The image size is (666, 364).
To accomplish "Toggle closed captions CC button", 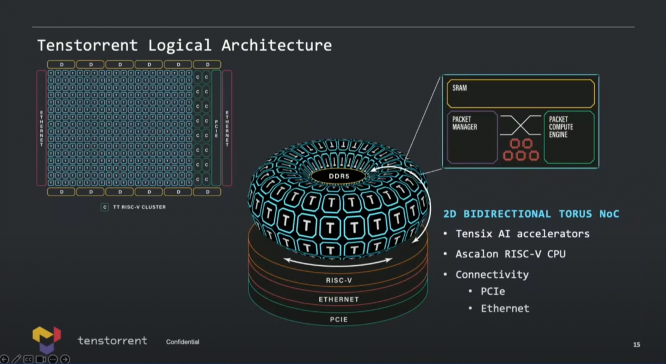I will 28,360.
